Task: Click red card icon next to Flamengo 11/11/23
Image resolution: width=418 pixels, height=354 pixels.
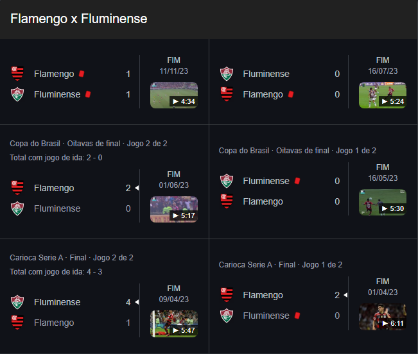Action: [x=82, y=74]
